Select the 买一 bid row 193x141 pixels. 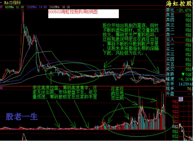coord(179,45)
